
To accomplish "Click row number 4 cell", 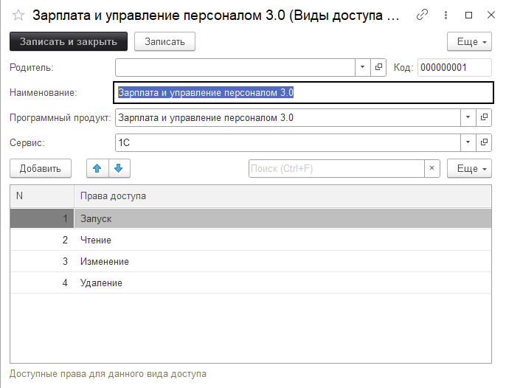I will [x=42, y=283].
